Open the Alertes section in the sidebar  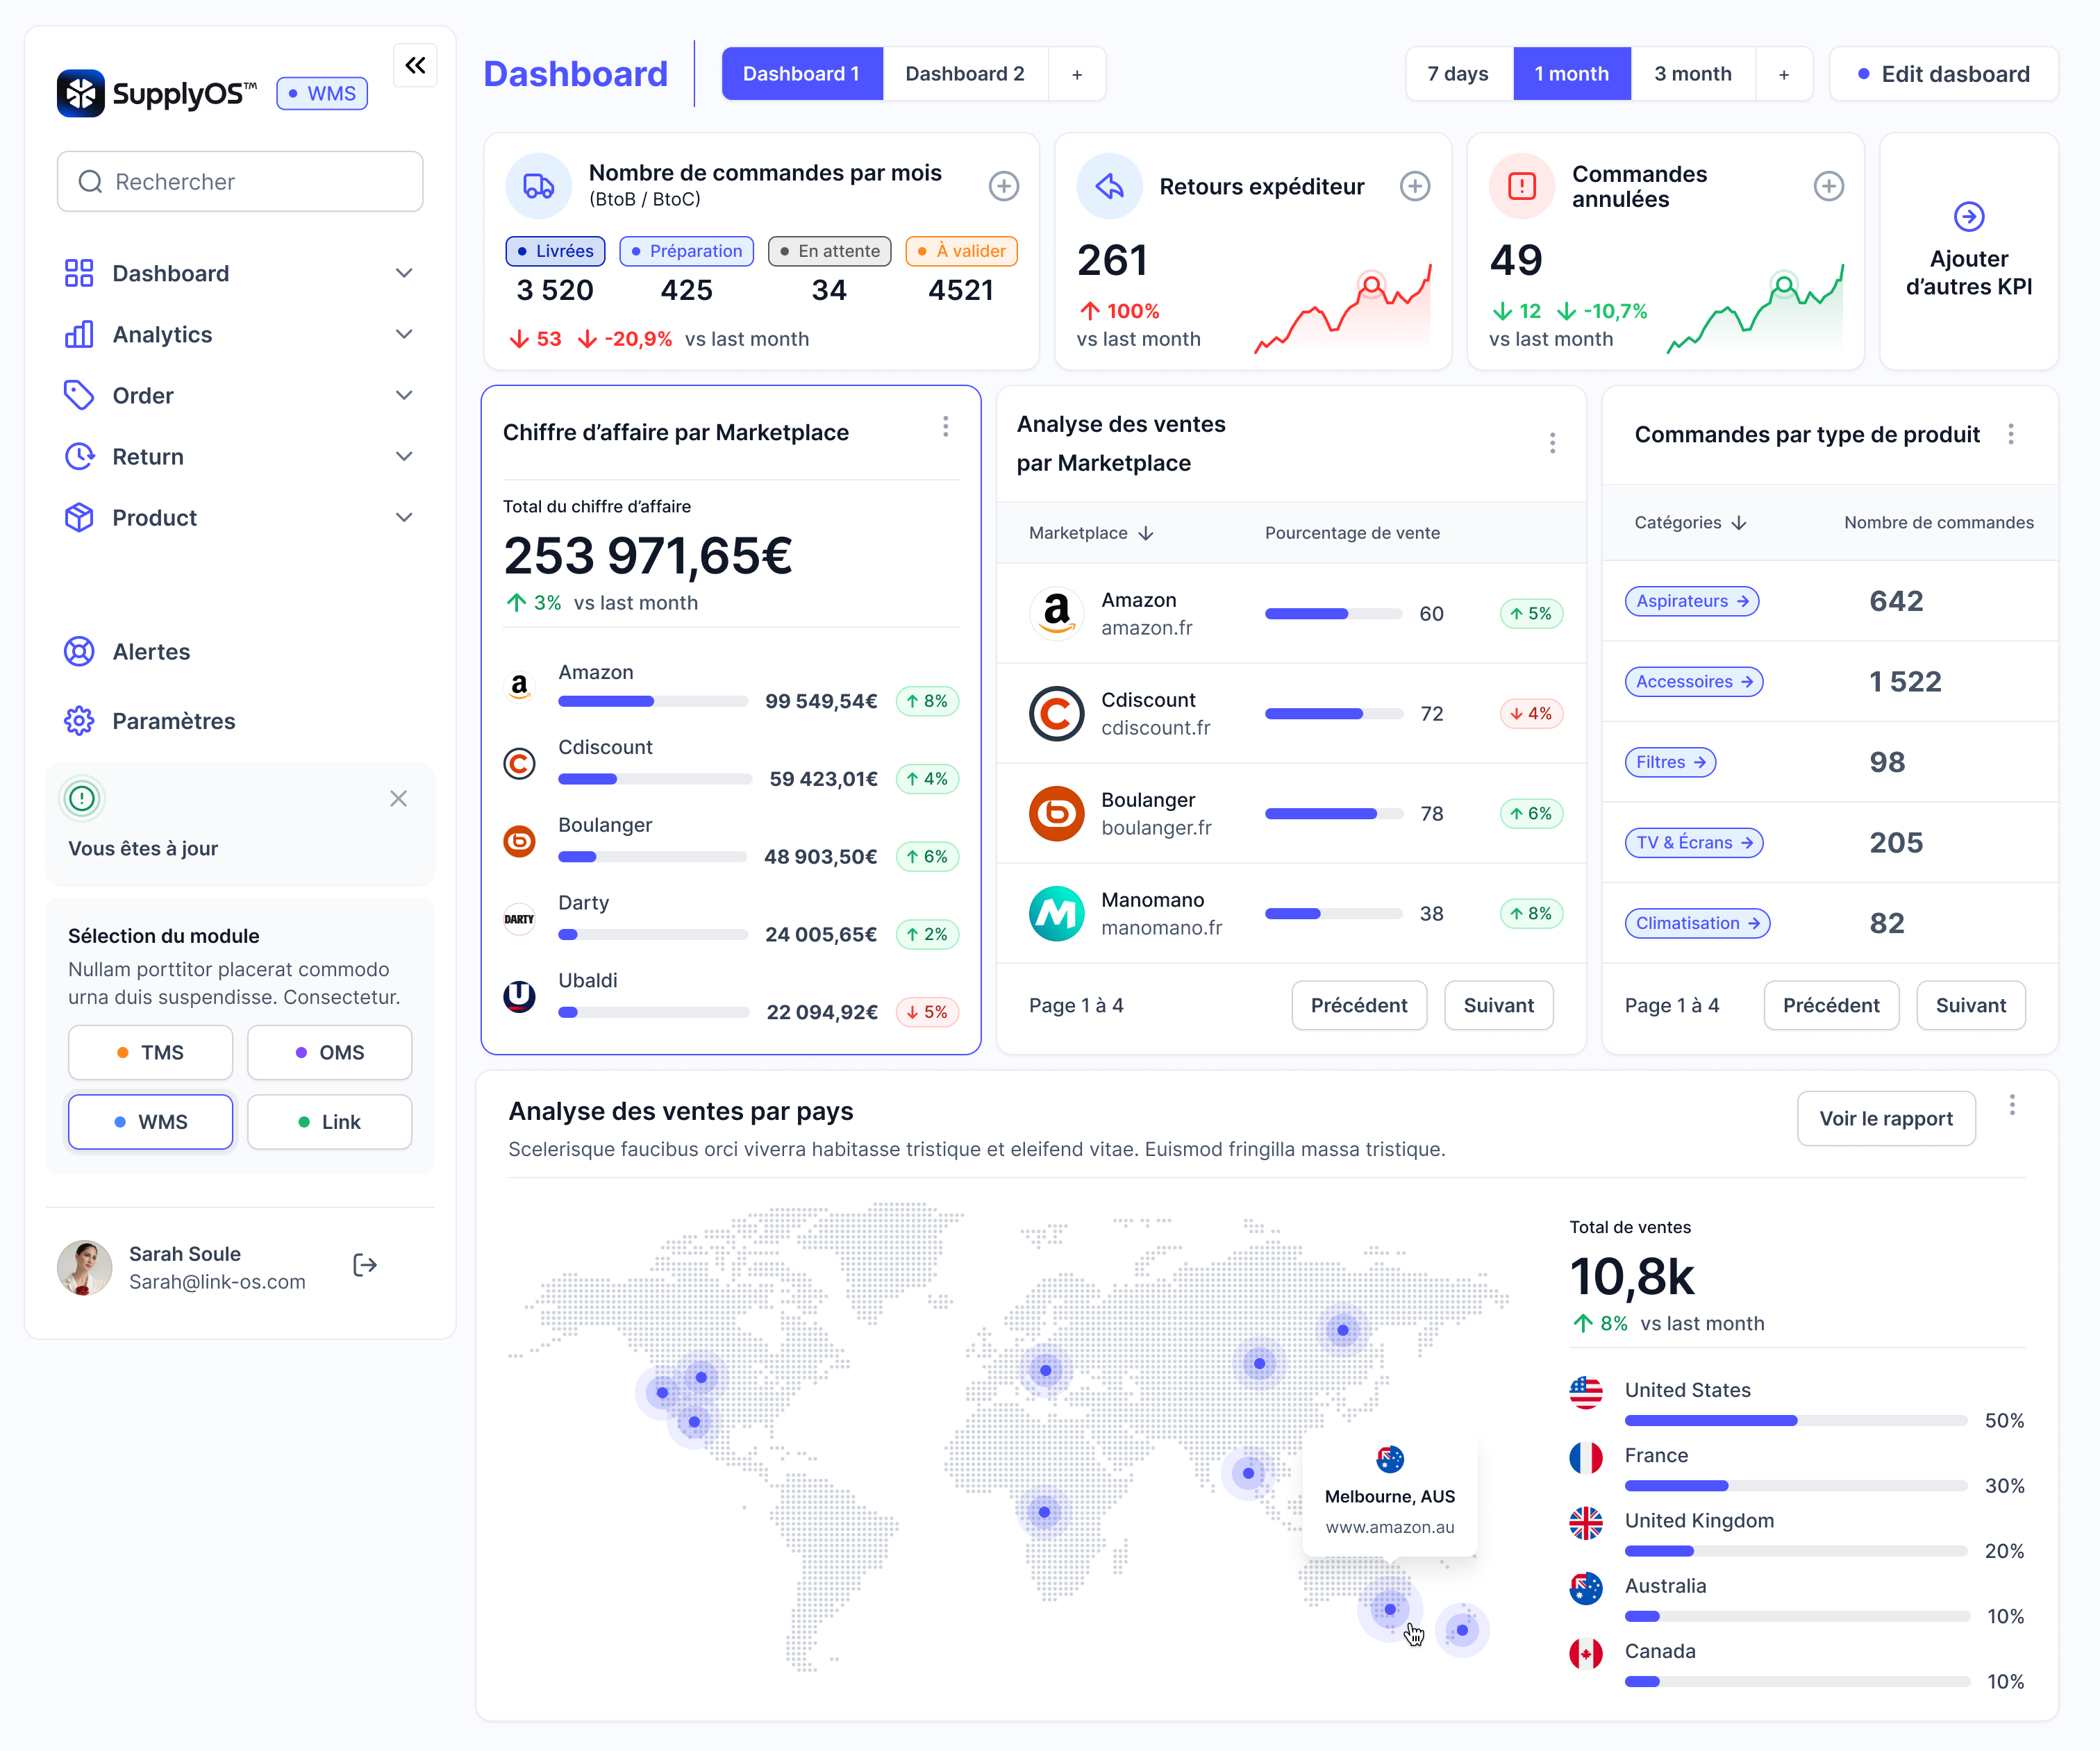click(x=151, y=652)
